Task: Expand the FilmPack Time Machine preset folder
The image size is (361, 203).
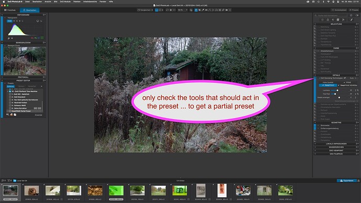Action: coord(8,92)
